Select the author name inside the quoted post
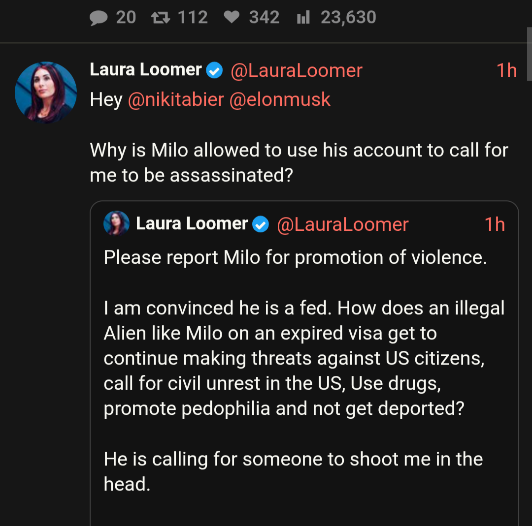Viewport: 532px width, 526px height. (192, 224)
